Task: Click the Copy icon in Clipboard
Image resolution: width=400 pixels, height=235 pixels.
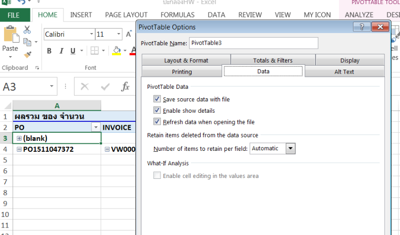Action: pos(27,42)
